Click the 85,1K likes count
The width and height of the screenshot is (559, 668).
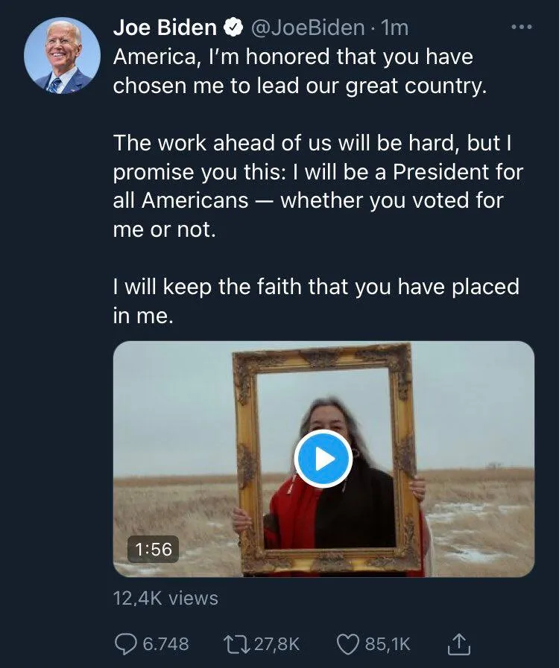click(387, 643)
